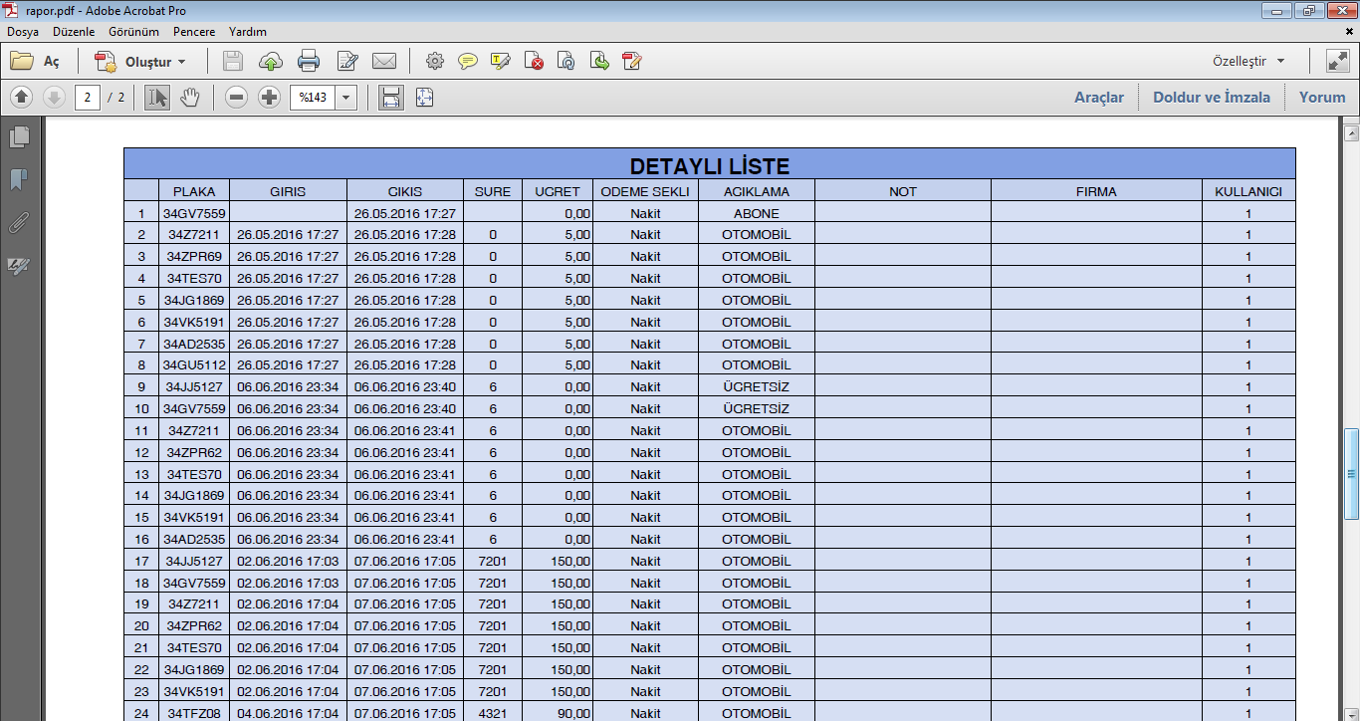
Task: Toggle fit one full page view
Action: tap(424, 98)
